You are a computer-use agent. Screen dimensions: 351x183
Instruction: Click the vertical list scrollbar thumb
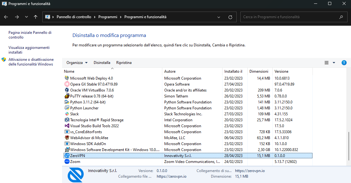point(348,146)
